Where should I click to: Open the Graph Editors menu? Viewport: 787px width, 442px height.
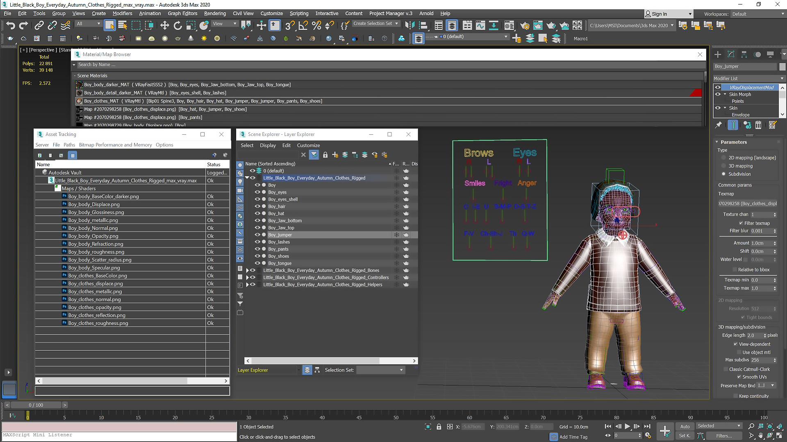pos(182,14)
